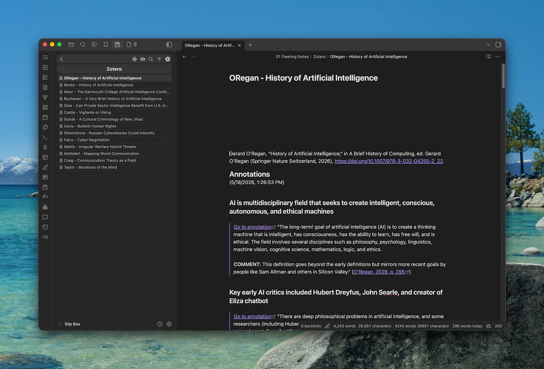Screen dimensions: 544x369
Task: Click the ribbon three-cubes icon
Action: pos(45,207)
